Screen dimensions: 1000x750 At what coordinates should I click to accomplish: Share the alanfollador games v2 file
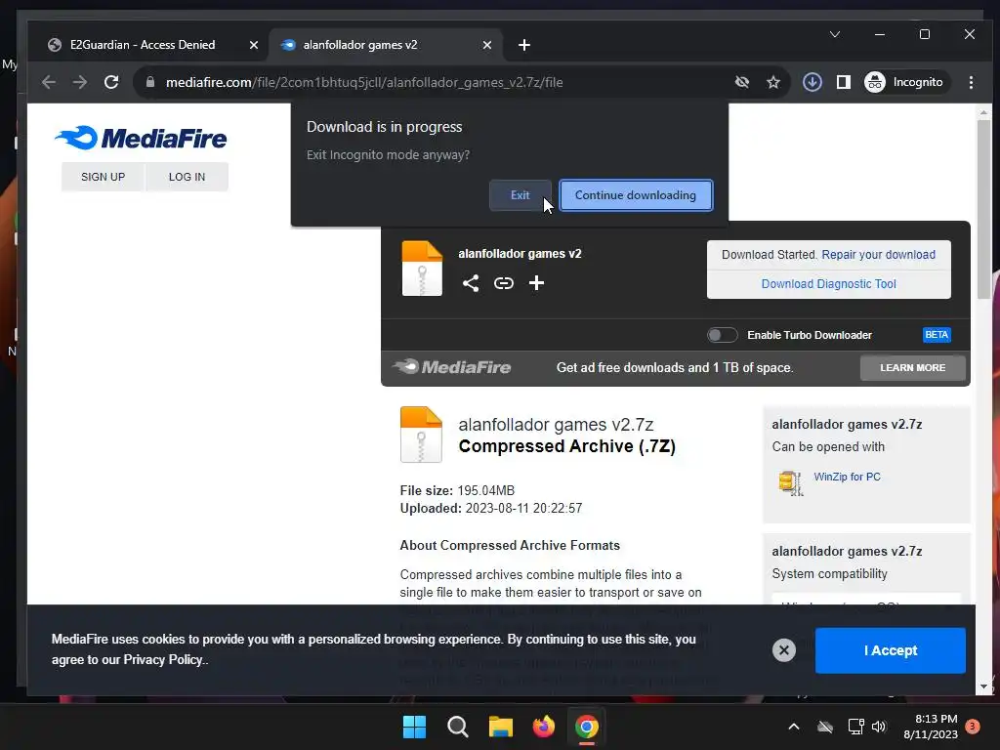[471, 283]
